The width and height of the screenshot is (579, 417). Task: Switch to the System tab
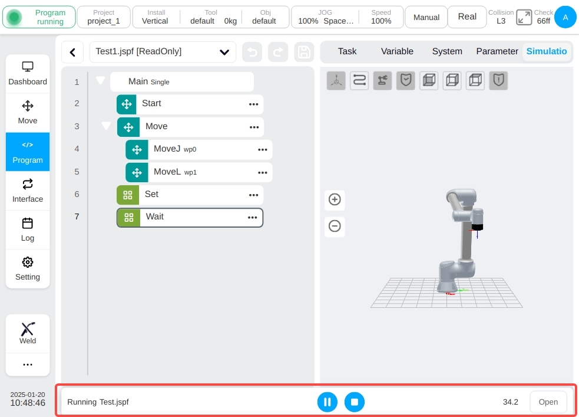pyautogui.click(x=447, y=51)
